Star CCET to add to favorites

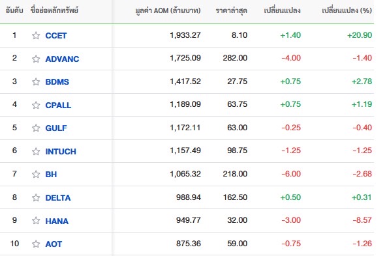36,36
